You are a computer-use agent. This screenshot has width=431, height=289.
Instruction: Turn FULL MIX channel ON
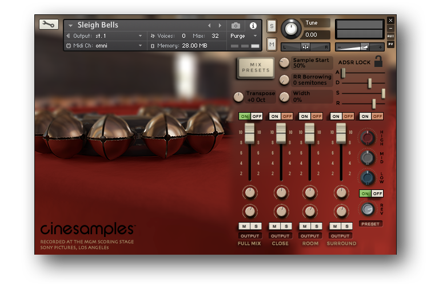tap(244, 116)
